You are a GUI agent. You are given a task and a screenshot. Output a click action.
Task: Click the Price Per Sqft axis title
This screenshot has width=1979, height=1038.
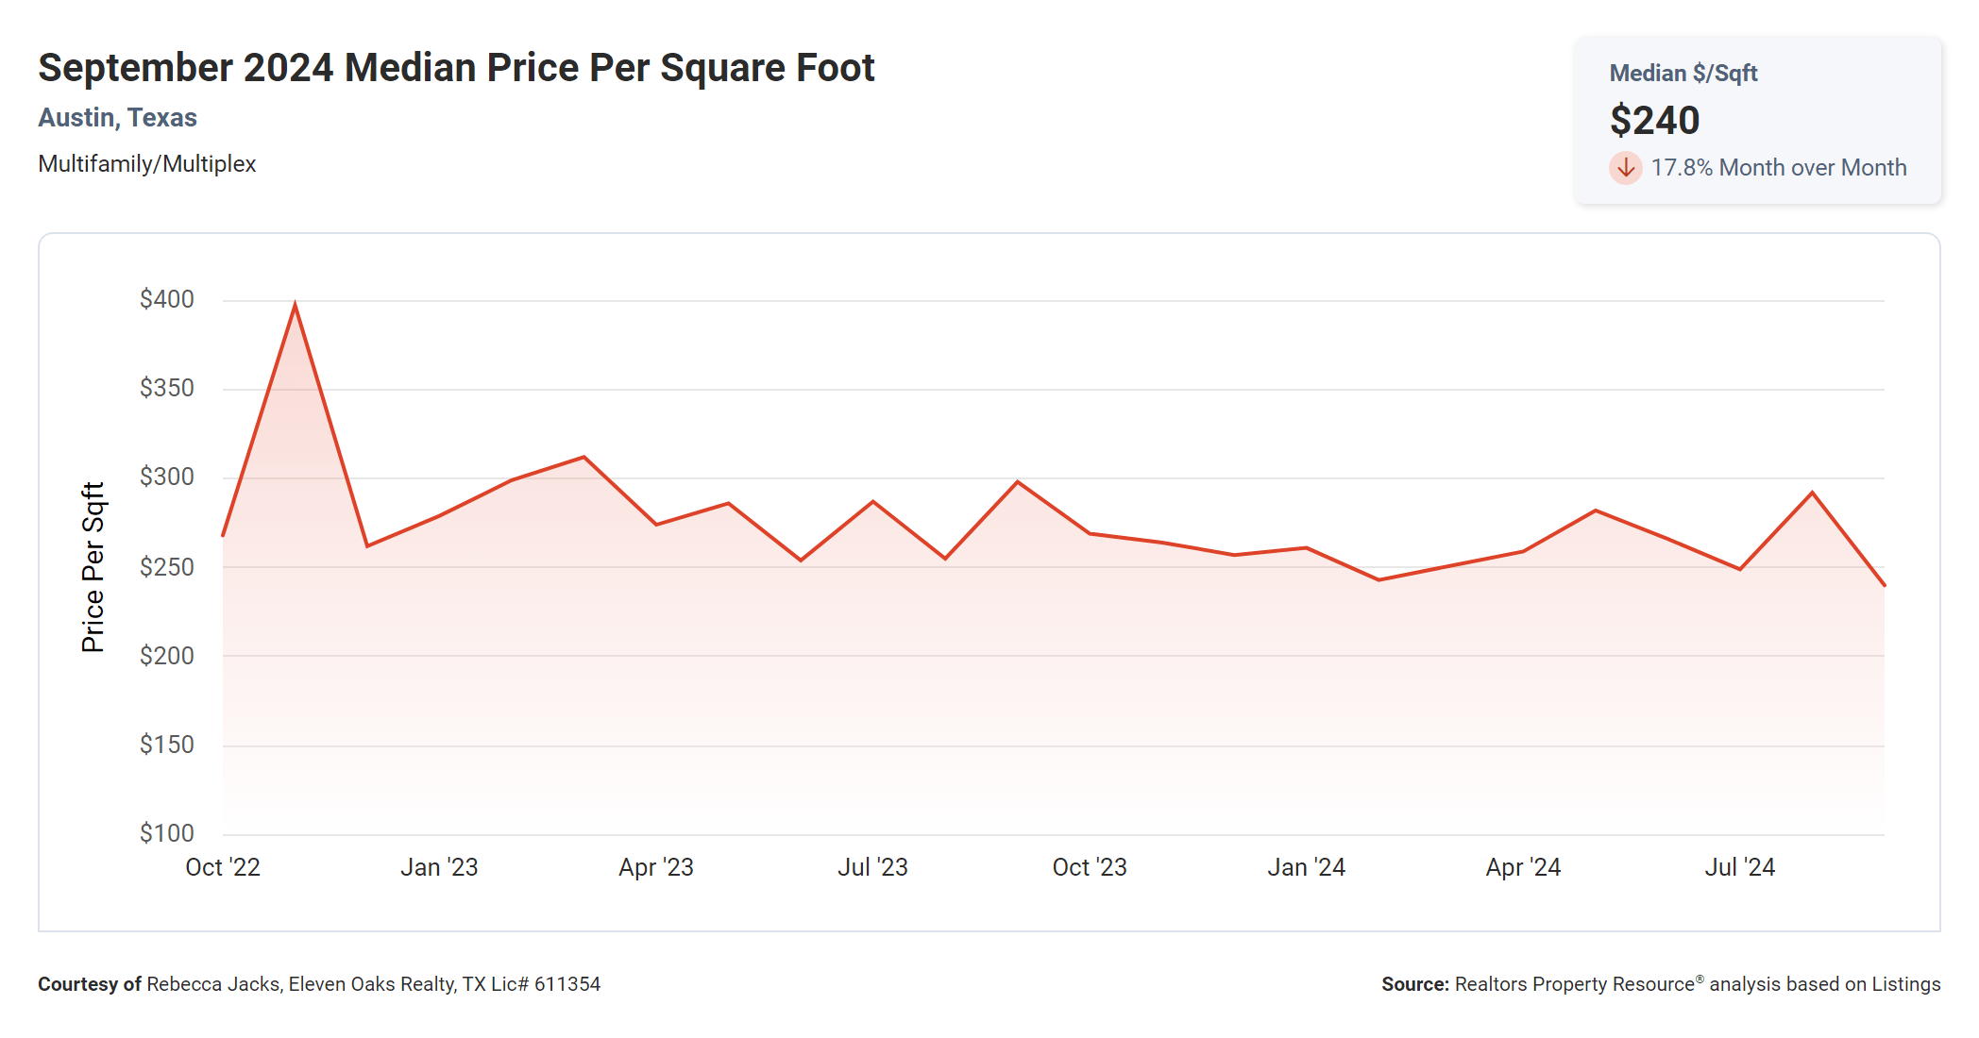(x=93, y=567)
